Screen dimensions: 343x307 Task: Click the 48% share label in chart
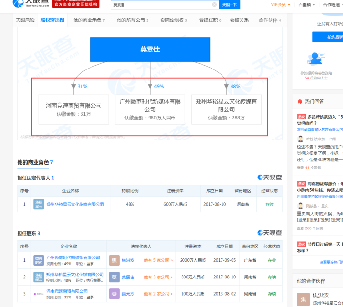(235, 86)
